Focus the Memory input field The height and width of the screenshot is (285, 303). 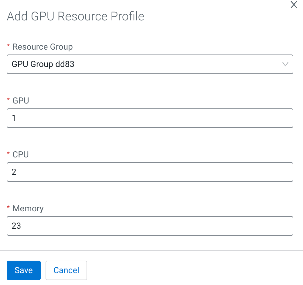click(x=150, y=226)
